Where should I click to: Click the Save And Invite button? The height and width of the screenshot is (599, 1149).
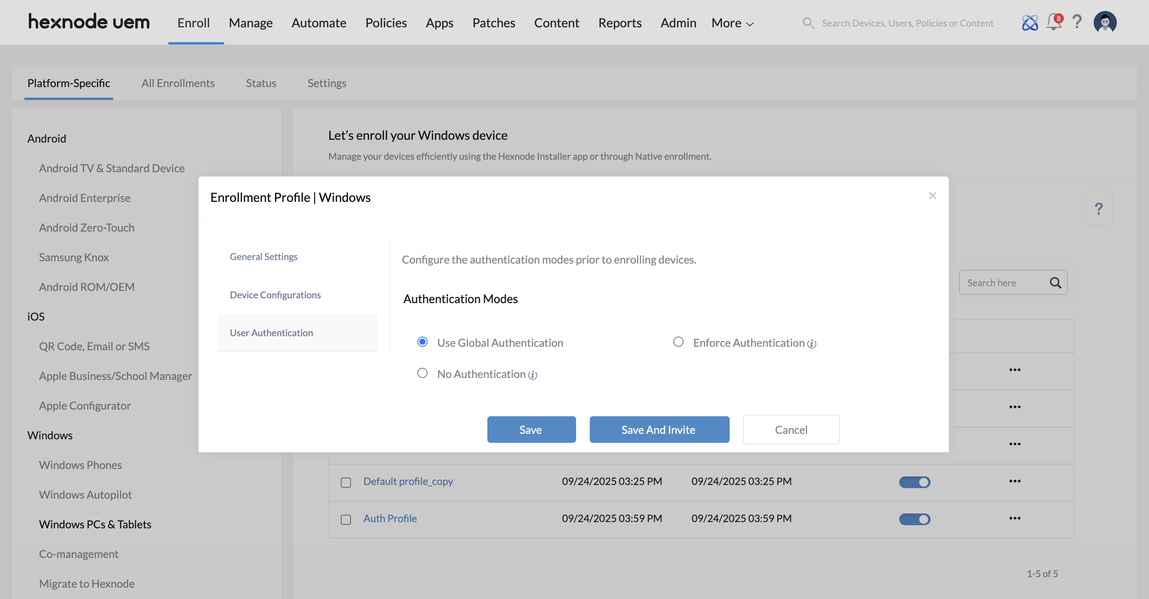[x=659, y=430]
